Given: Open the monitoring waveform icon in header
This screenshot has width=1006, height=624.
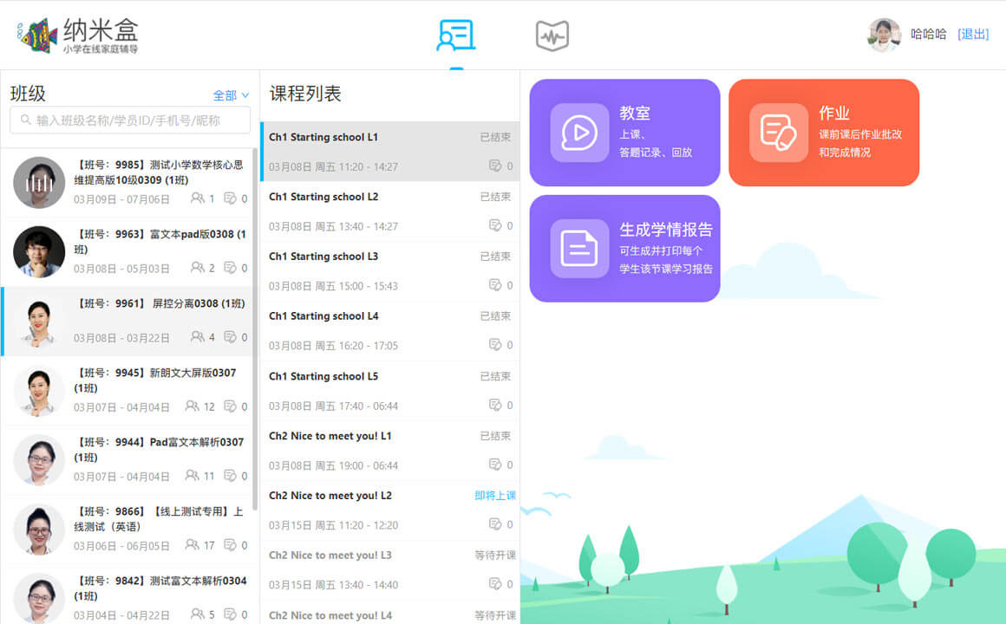Looking at the screenshot, I should click(x=552, y=36).
